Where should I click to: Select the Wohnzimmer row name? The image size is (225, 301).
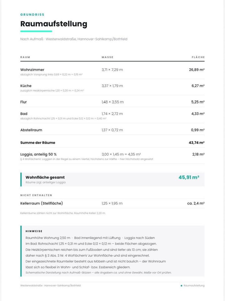32,70
